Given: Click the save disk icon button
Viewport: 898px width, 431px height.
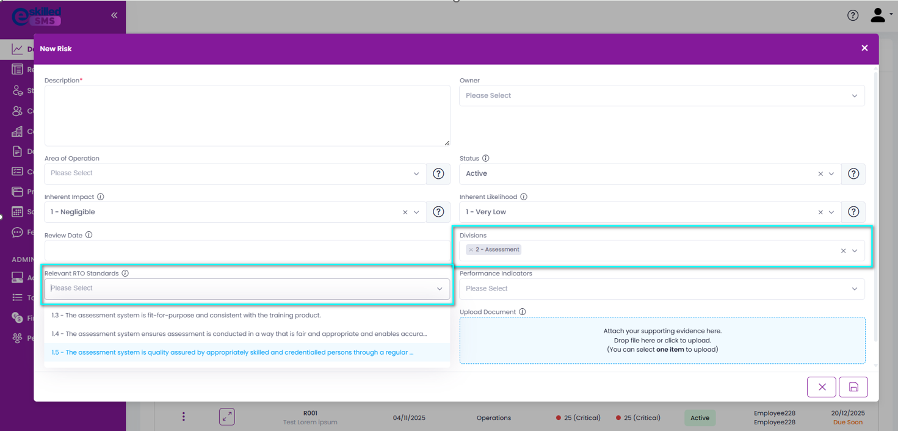Looking at the screenshot, I should tap(853, 387).
